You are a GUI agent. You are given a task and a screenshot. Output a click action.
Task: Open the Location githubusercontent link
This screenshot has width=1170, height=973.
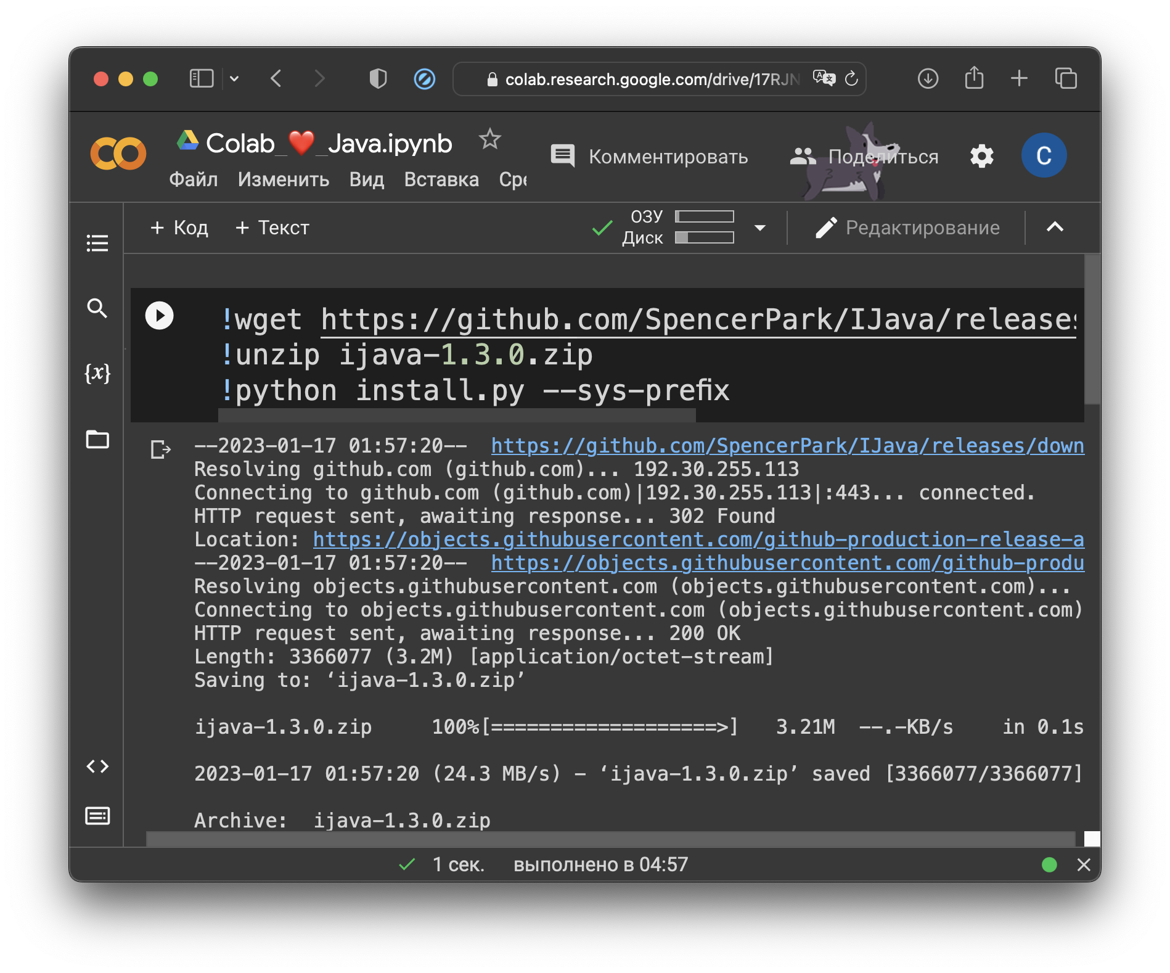(698, 540)
